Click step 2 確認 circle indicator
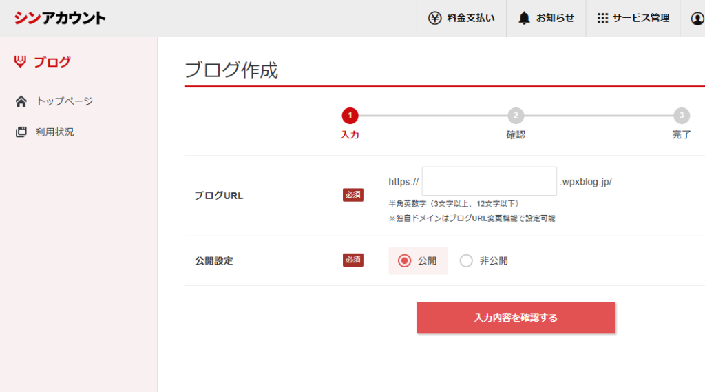The image size is (705, 392). (516, 116)
